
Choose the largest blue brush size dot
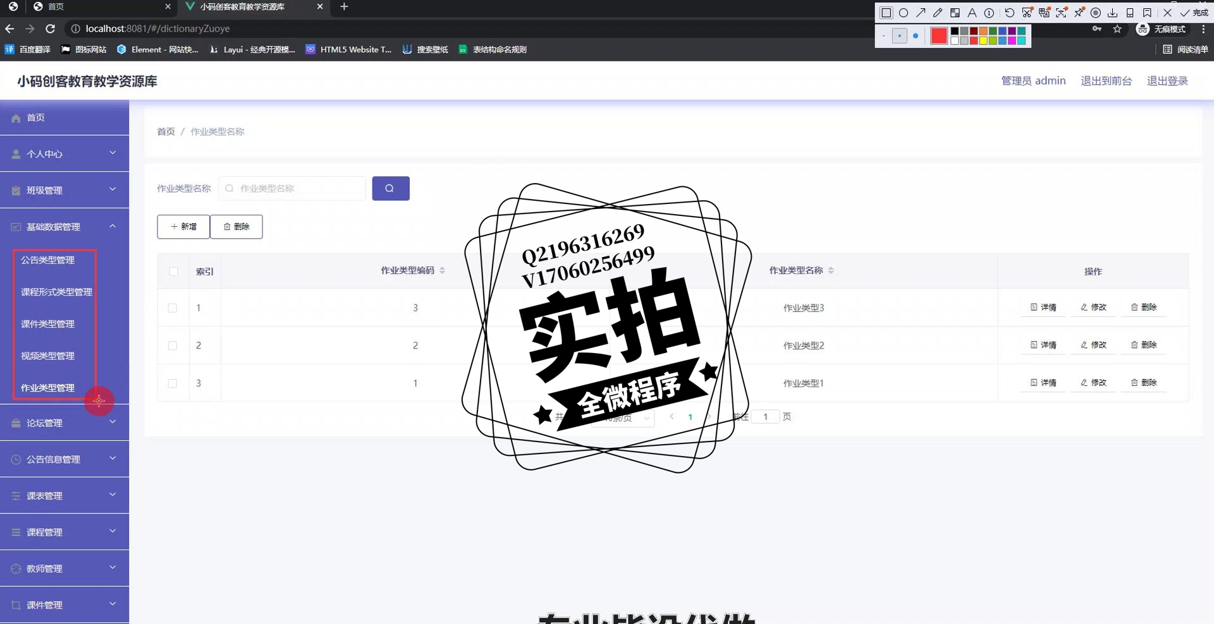pos(916,36)
